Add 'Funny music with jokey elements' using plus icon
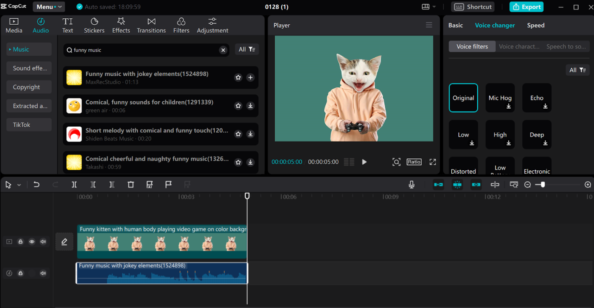 tap(250, 78)
